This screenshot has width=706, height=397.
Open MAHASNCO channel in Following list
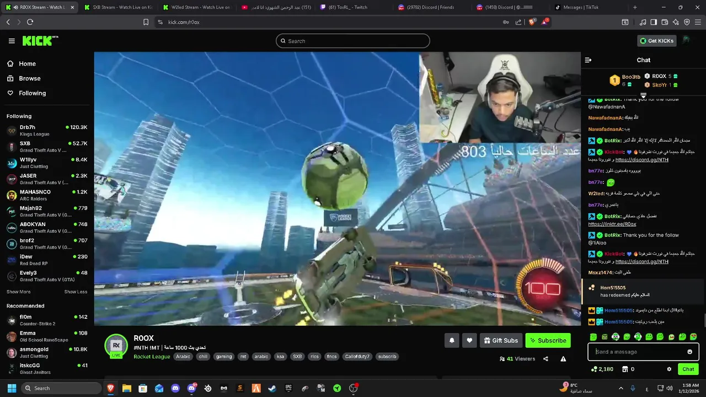click(47, 195)
